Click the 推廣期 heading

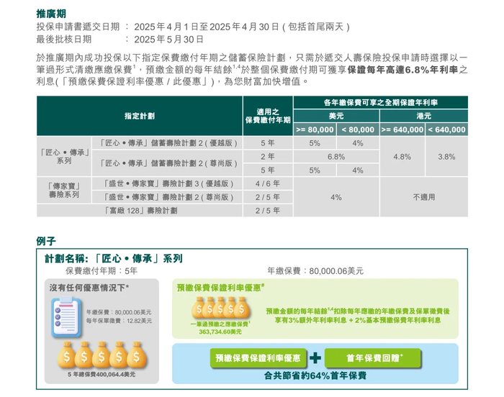[x=51, y=14]
